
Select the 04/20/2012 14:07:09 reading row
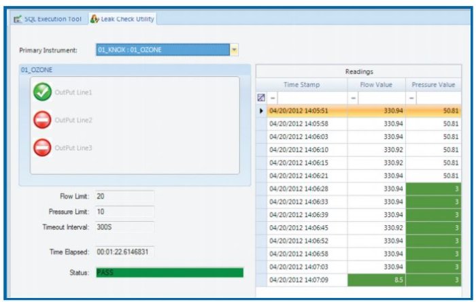point(306,279)
